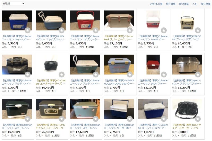
Task: Open the Coleman 54QT steel cooler link
Action: coord(153,82)
